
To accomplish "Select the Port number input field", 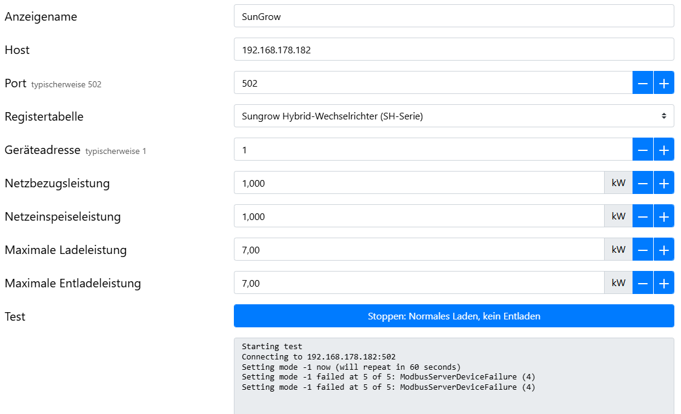I will click(433, 83).
